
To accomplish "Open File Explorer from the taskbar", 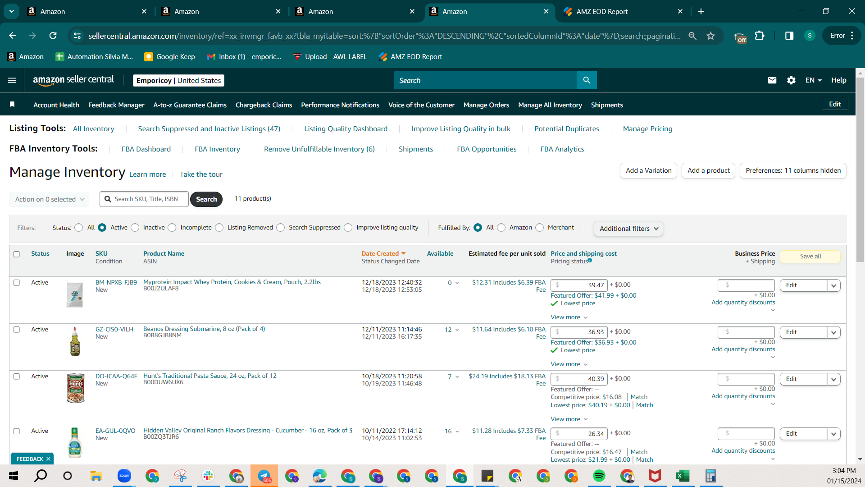I will 96,476.
